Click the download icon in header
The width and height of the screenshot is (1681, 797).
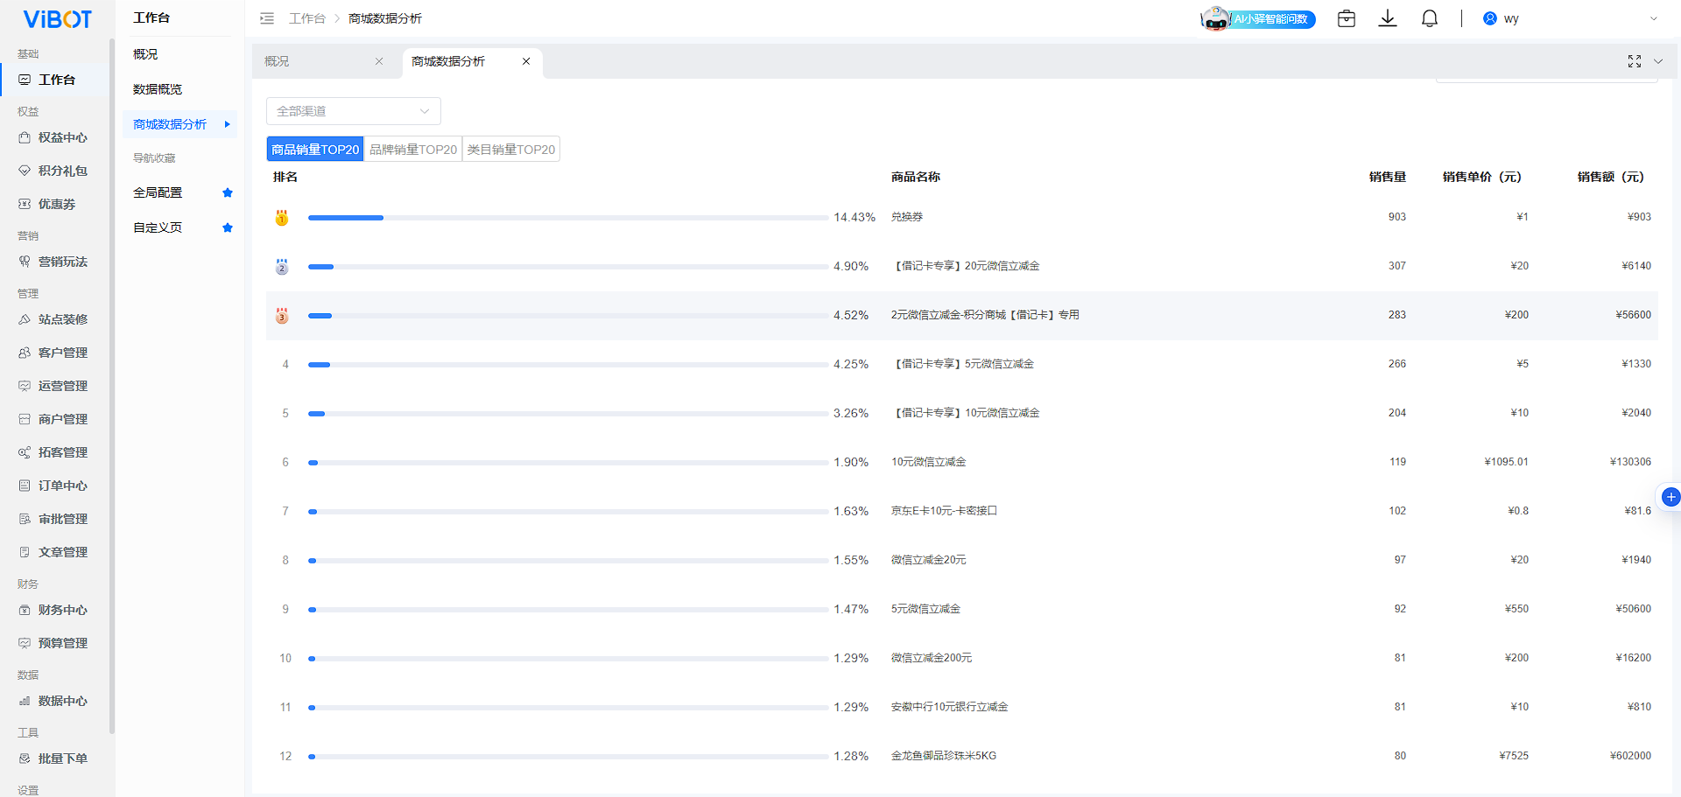coord(1388,18)
